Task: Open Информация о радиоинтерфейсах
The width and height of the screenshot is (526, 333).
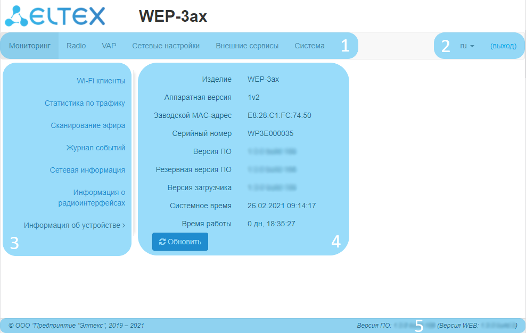Action: (x=92, y=198)
